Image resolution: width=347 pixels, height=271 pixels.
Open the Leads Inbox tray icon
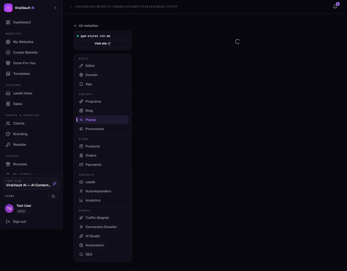(x=8, y=93)
